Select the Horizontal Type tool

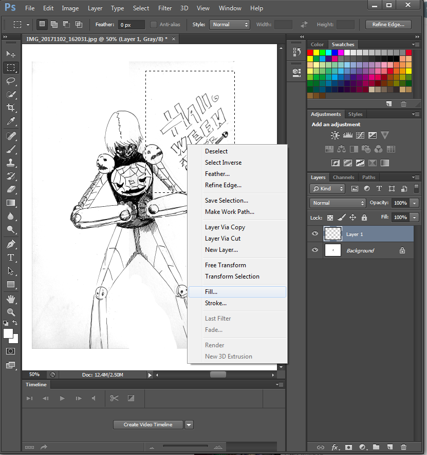(11, 258)
